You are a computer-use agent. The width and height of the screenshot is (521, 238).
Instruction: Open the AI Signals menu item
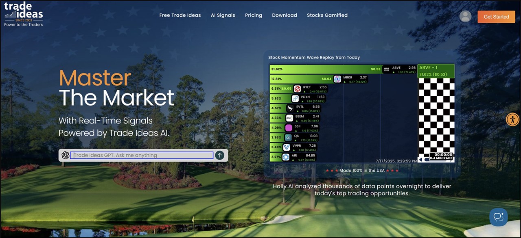click(x=223, y=15)
